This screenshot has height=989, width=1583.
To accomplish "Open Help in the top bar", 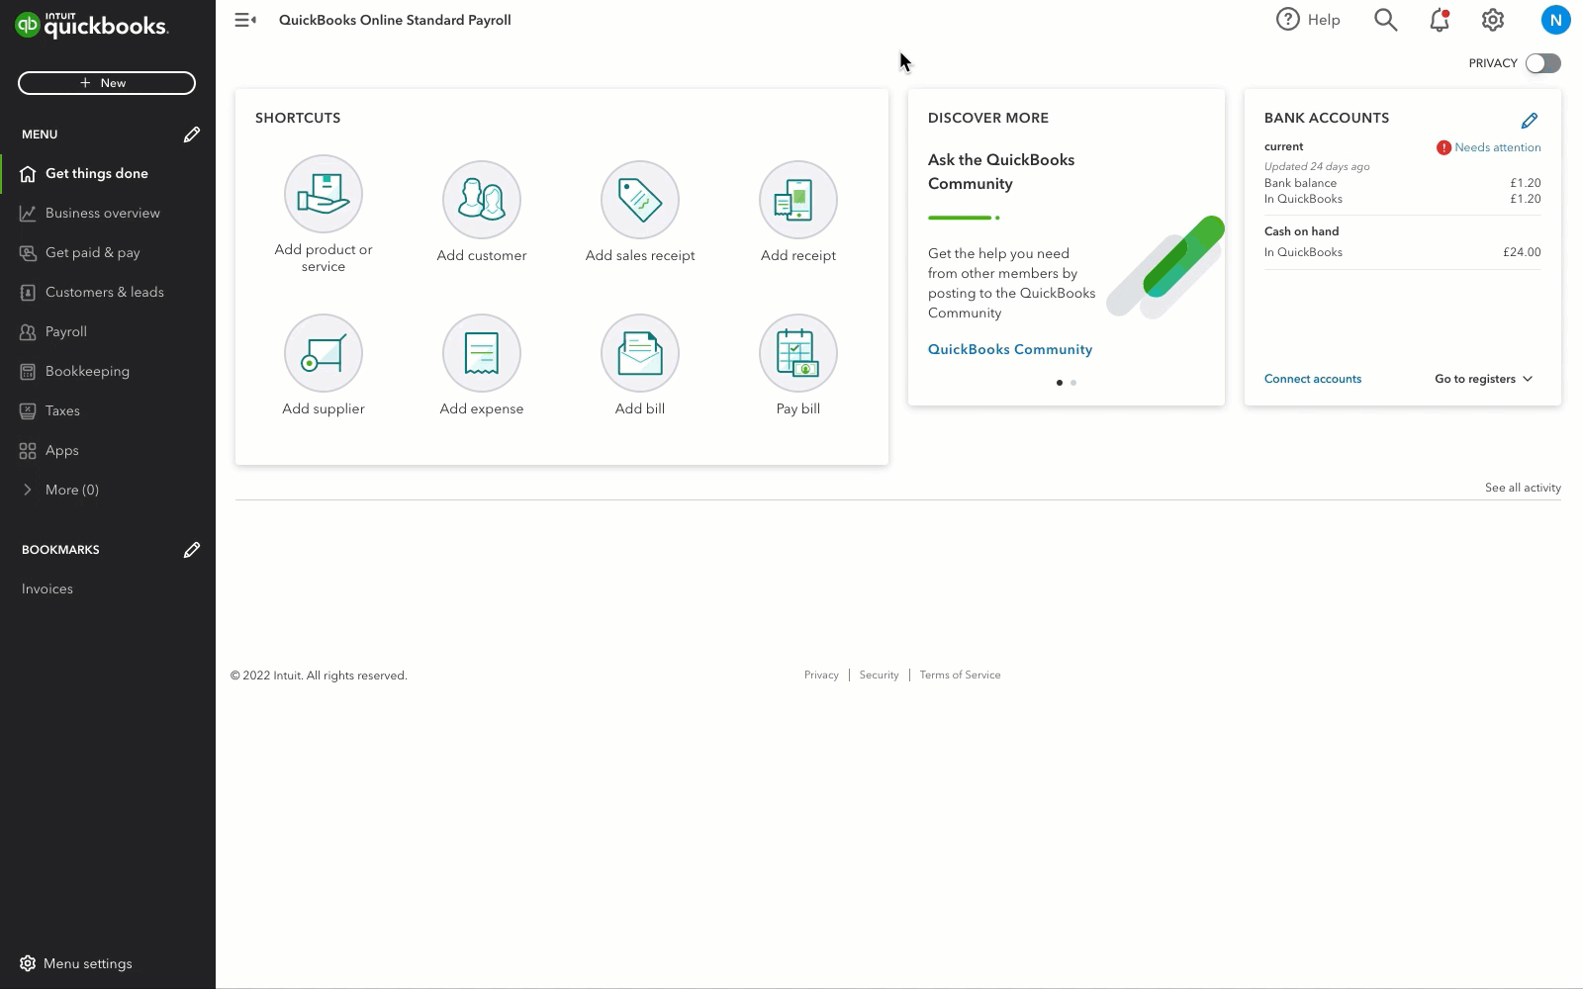I will pos(1308,20).
